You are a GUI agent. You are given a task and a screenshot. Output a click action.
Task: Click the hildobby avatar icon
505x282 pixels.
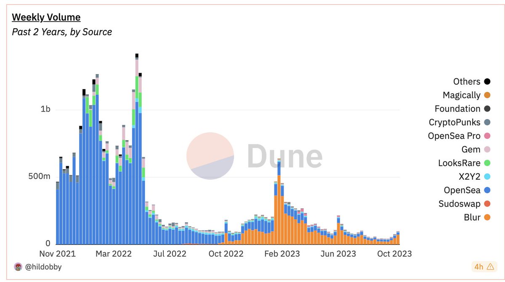tap(18, 266)
